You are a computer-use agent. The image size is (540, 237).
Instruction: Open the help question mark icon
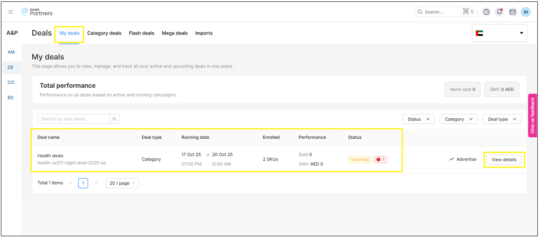coord(486,12)
